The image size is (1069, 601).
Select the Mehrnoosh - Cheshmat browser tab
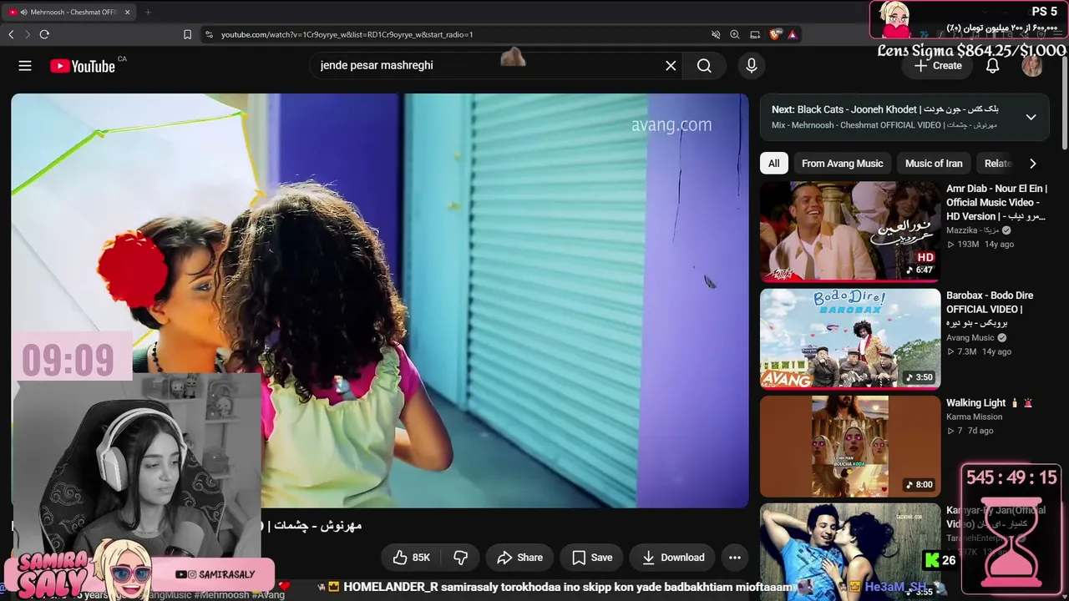70,12
